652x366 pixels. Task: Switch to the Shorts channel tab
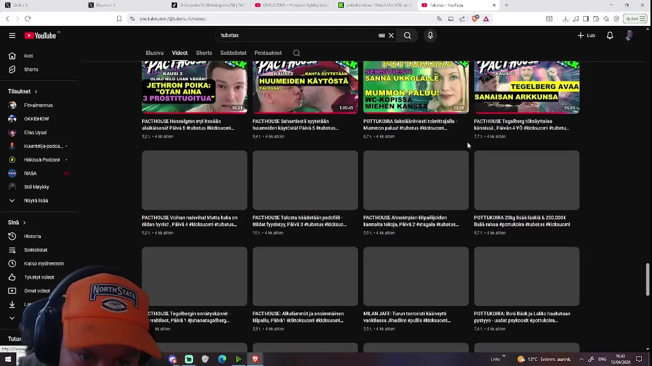click(204, 53)
